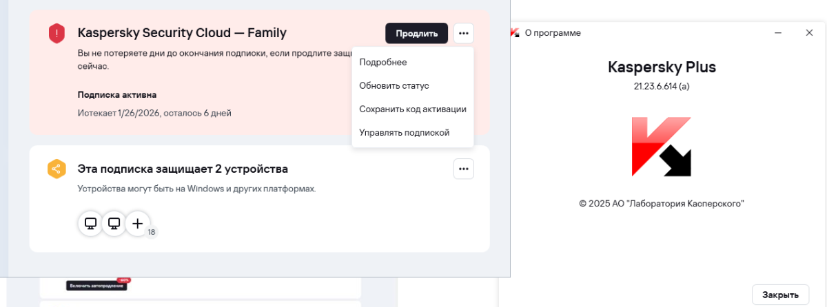The image size is (827, 307).
Task: Open the devices card three-dots menu
Action: coord(464,169)
